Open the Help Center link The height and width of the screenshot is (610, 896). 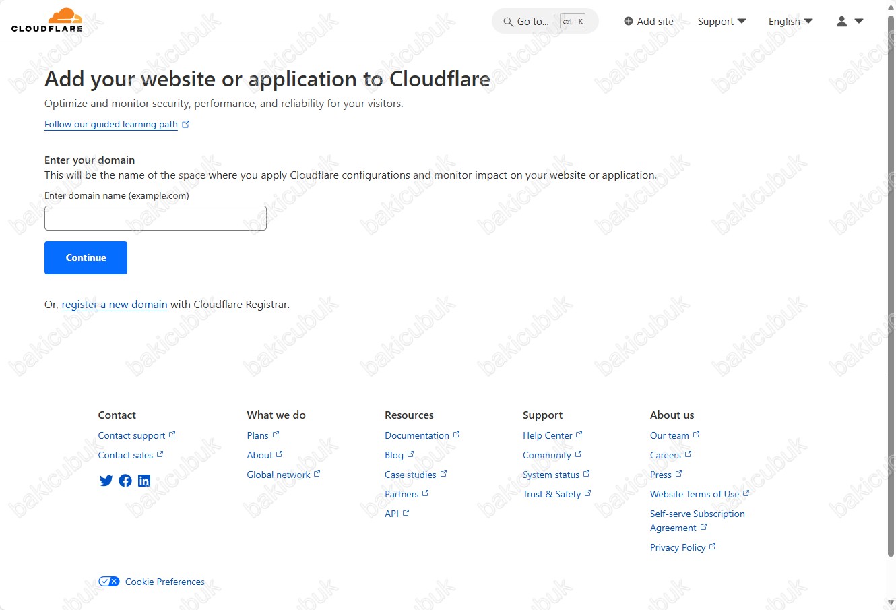pos(547,435)
